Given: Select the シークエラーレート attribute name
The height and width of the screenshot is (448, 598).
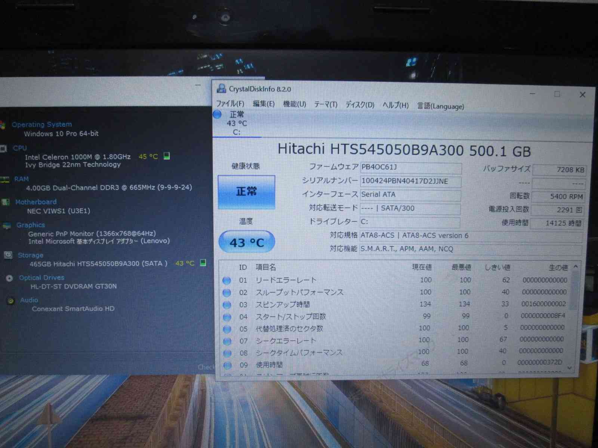Looking at the screenshot, I should 286,341.
